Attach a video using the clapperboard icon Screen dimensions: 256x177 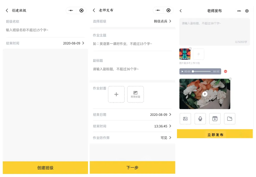(x=215, y=119)
